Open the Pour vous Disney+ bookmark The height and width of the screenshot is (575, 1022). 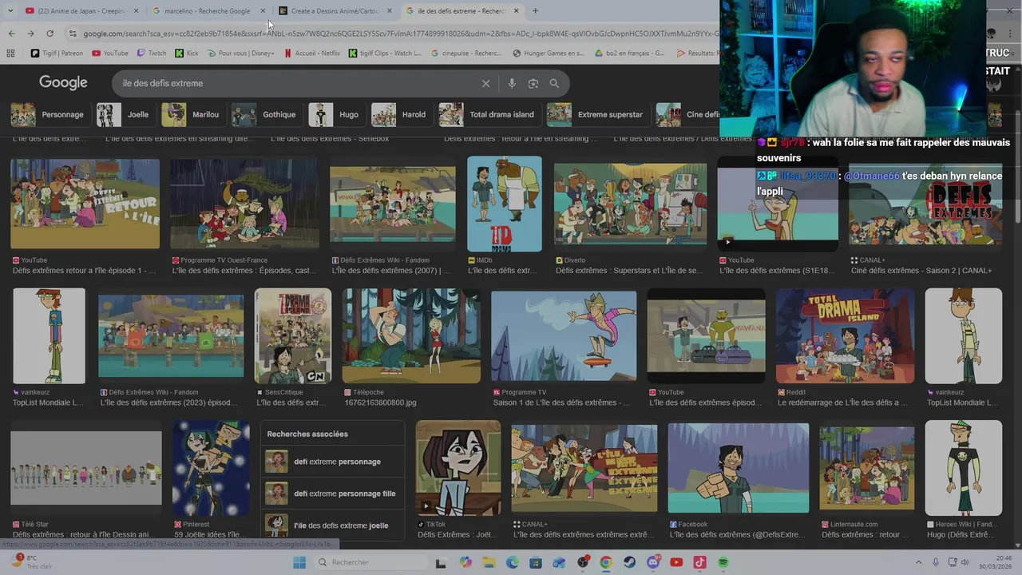(x=240, y=54)
